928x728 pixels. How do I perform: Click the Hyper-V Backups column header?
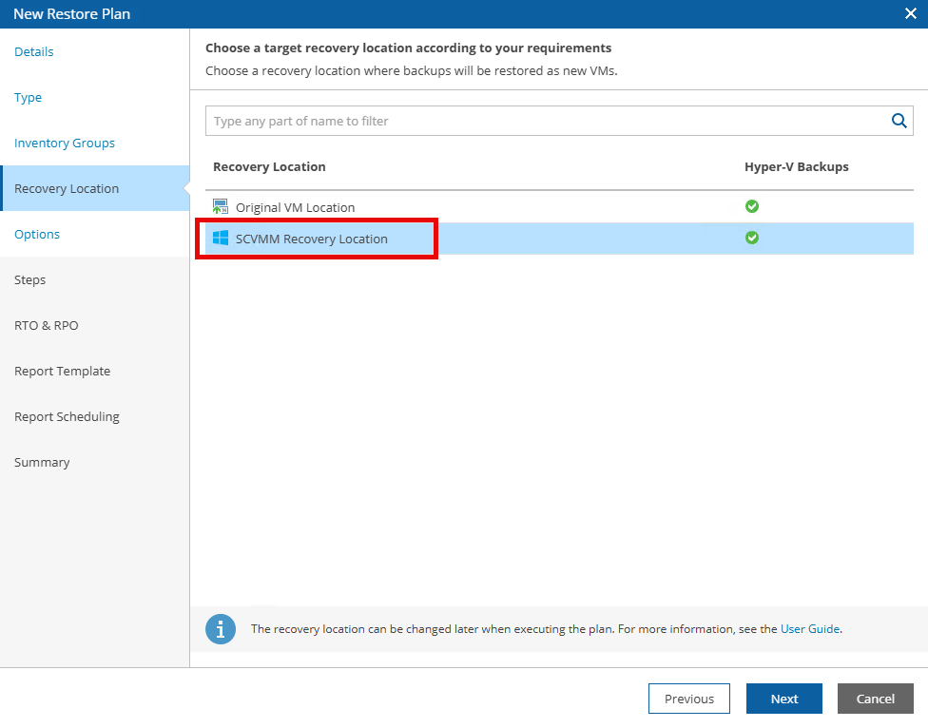[x=796, y=166]
